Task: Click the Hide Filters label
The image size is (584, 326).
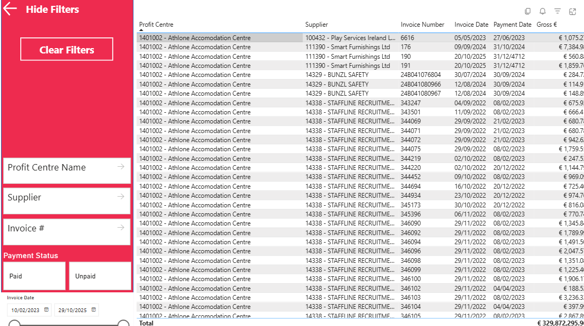Action: (x=52, y=10)
